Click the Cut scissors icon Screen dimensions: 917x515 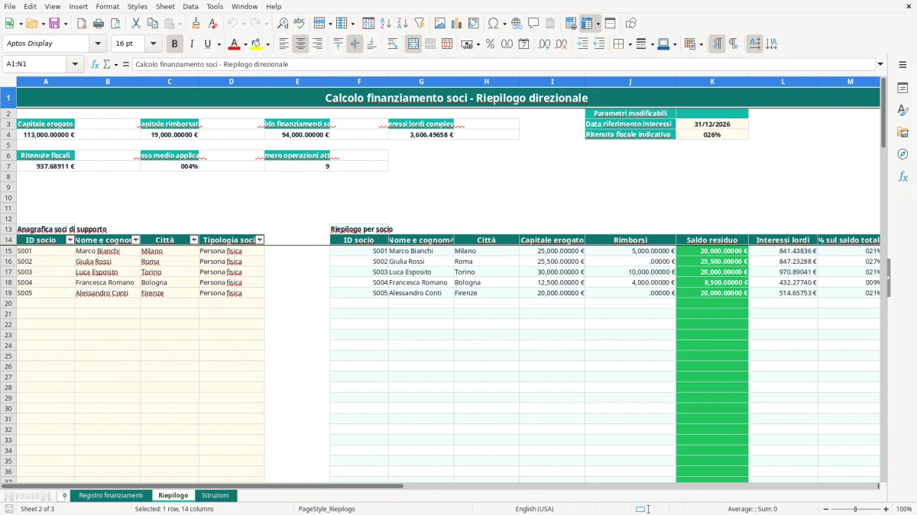[x=135, y=24]
